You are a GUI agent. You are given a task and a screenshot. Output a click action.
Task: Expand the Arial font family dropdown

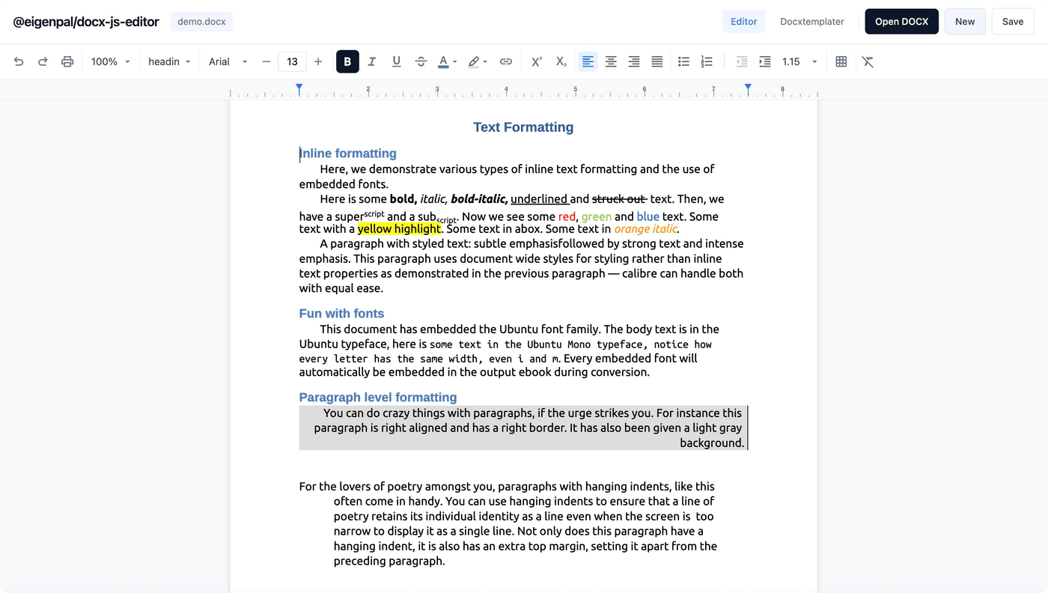(x=228, y=61)
